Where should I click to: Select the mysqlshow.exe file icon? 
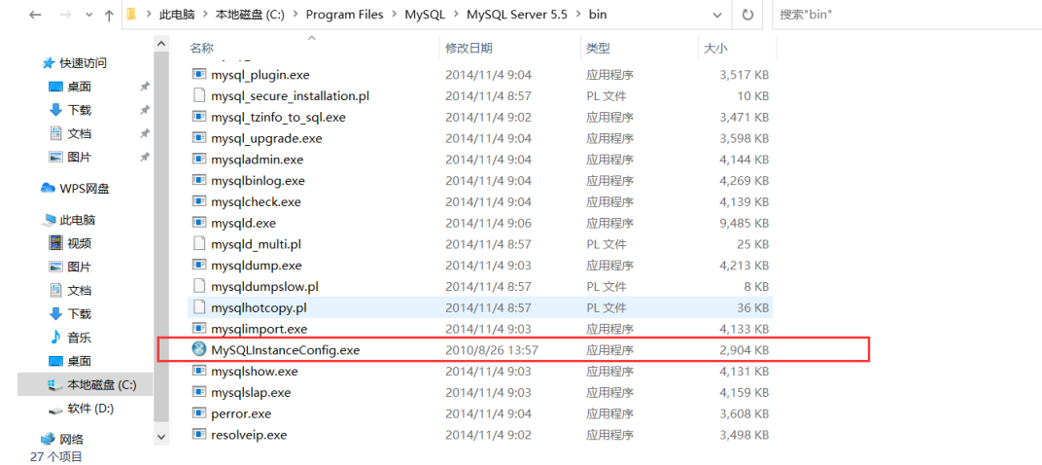click(198, 372)
